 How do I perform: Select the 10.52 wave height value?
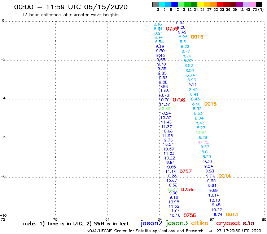162,78
